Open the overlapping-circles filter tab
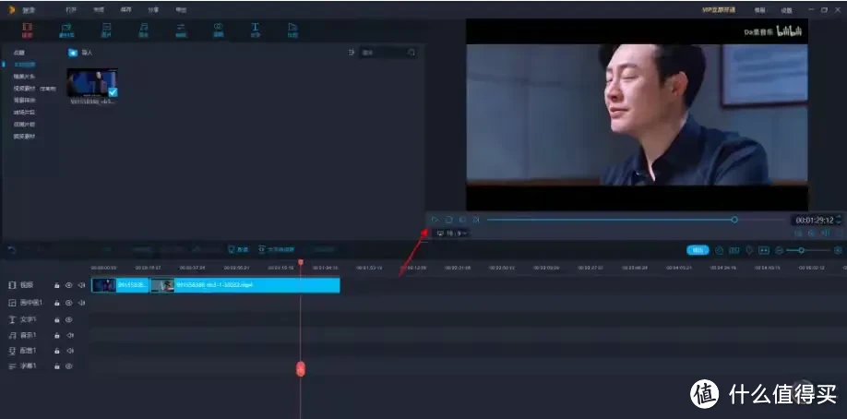847x419 pixels. (x=219, y=30)
